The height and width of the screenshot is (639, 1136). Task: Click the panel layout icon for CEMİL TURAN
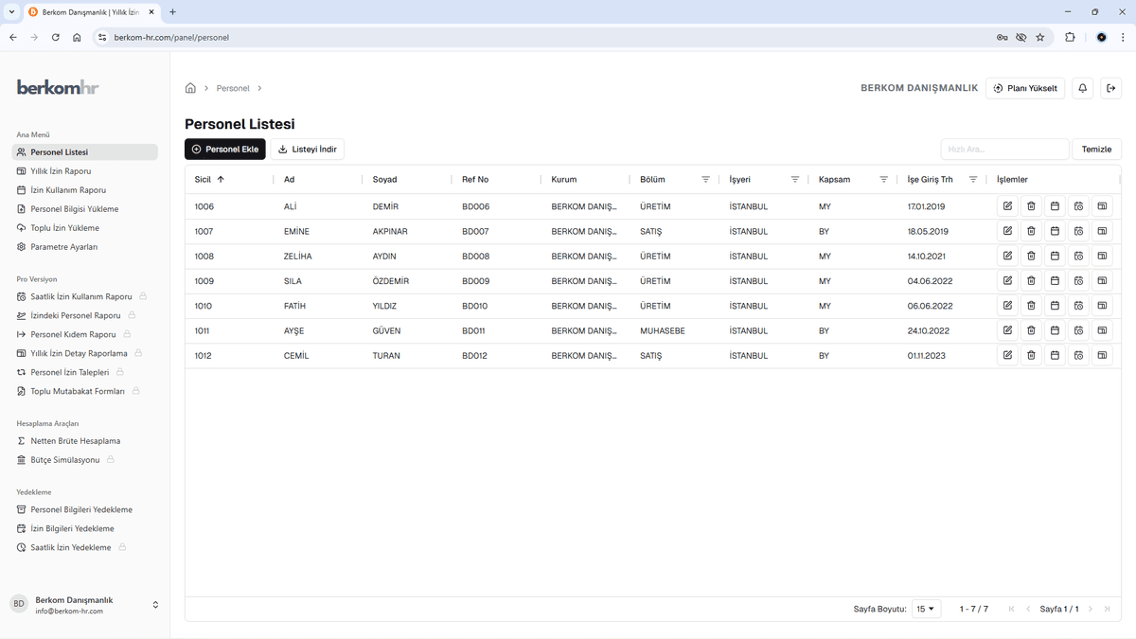[1102, 356]
